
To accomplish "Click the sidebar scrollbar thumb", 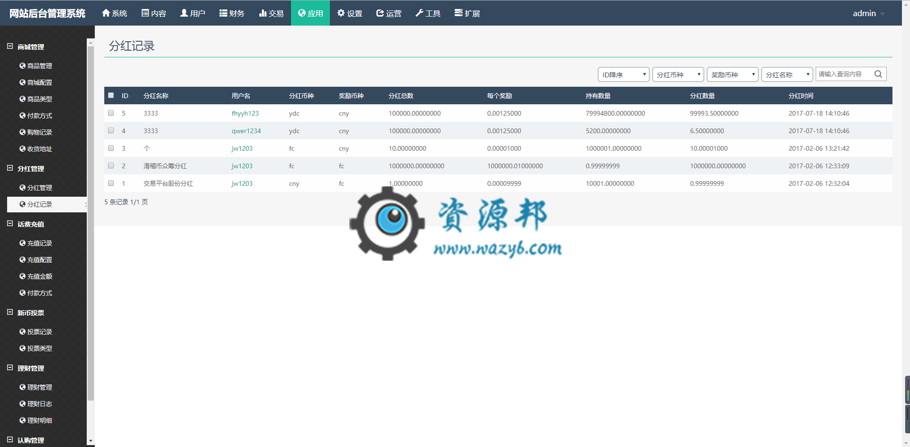I will 91,223.
